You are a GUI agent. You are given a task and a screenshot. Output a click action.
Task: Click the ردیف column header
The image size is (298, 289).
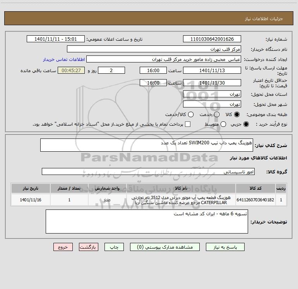click(281, 188)
